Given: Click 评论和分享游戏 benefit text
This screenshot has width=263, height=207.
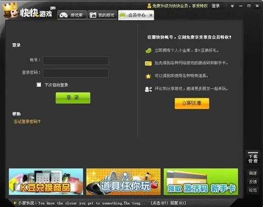Looking at the screenshot, I should (x=191, y=89).
